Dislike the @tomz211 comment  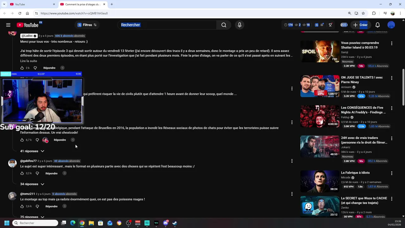coord(37,206)
